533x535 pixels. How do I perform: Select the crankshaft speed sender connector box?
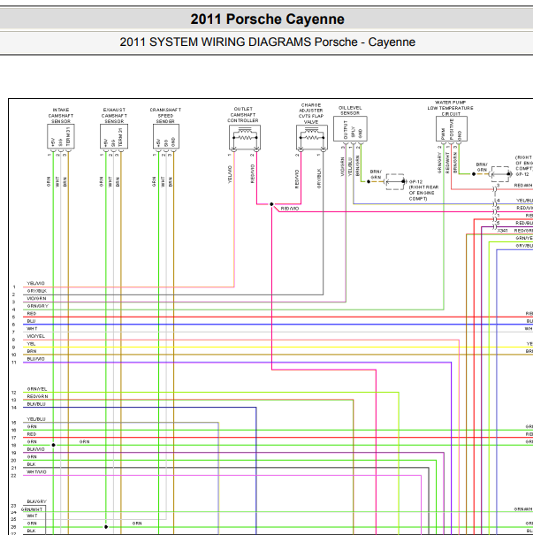[x=166, y=136]
